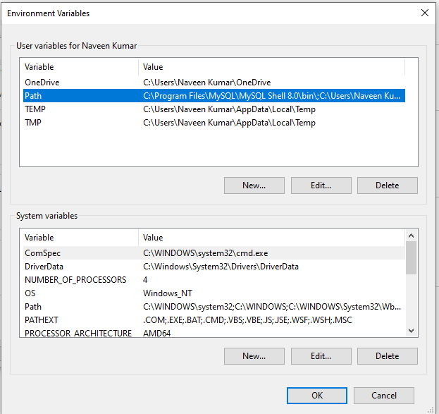The width and height of the screenshot is (439, 414).
Task: Click the Windows_NT value
Action: (x=168, y=293)
